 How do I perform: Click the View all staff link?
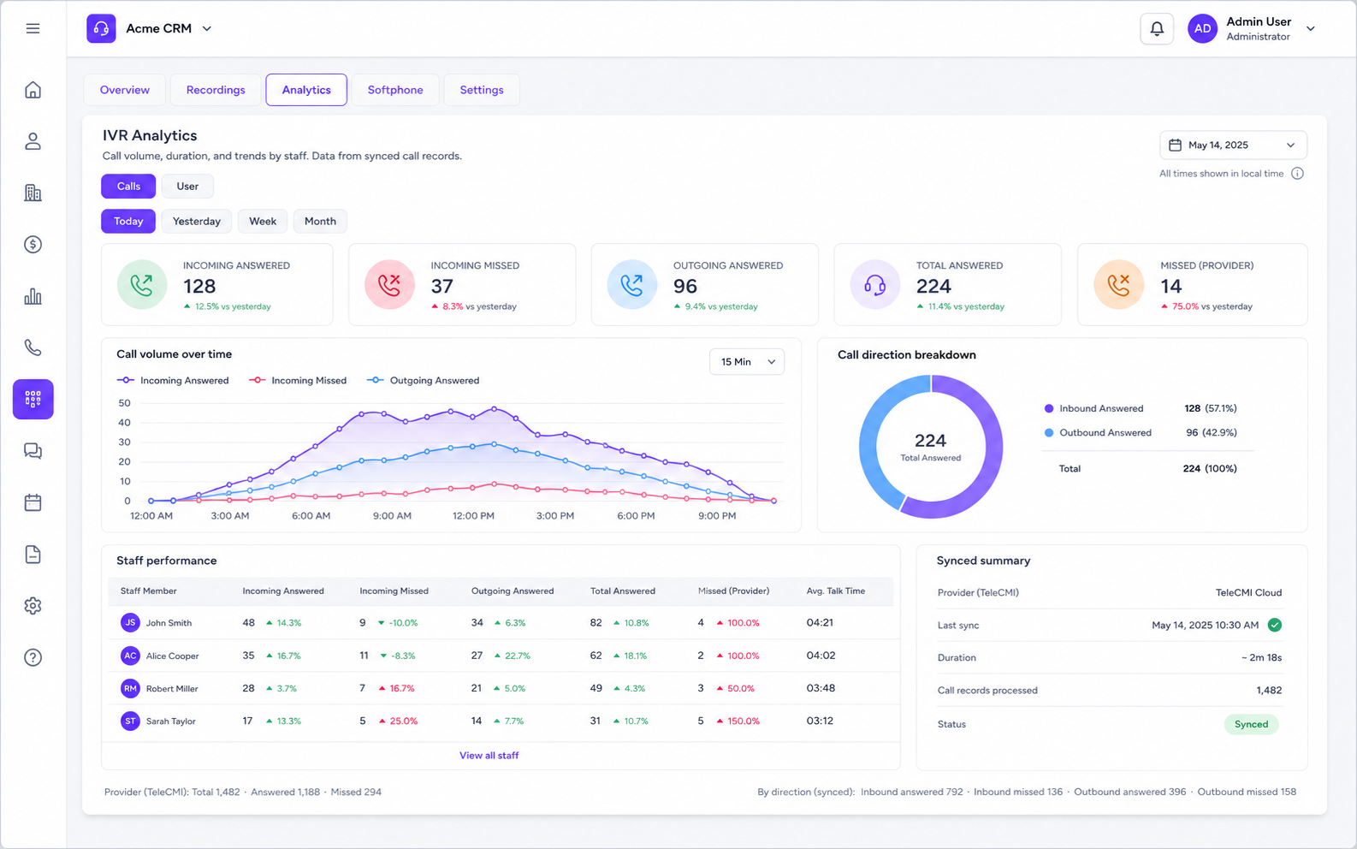[x=489, y=756]
